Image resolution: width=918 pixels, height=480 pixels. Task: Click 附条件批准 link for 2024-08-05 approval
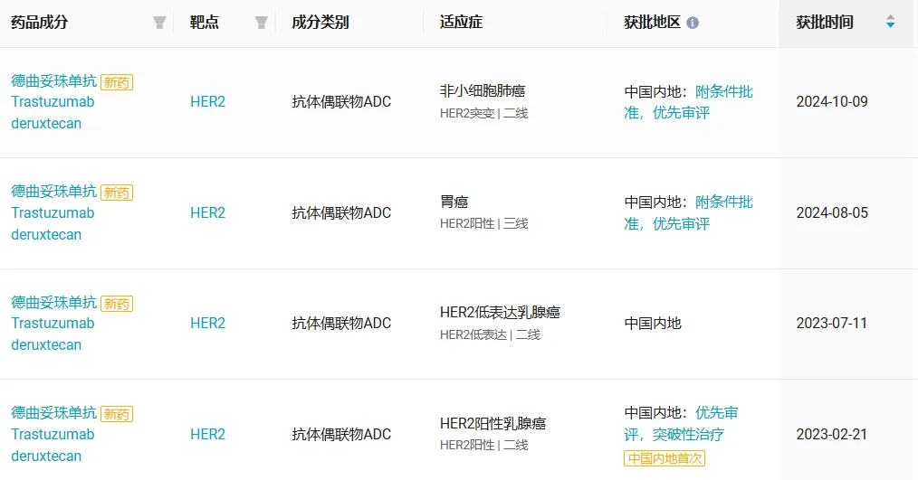pyautogui.click(x=723, y=202)
